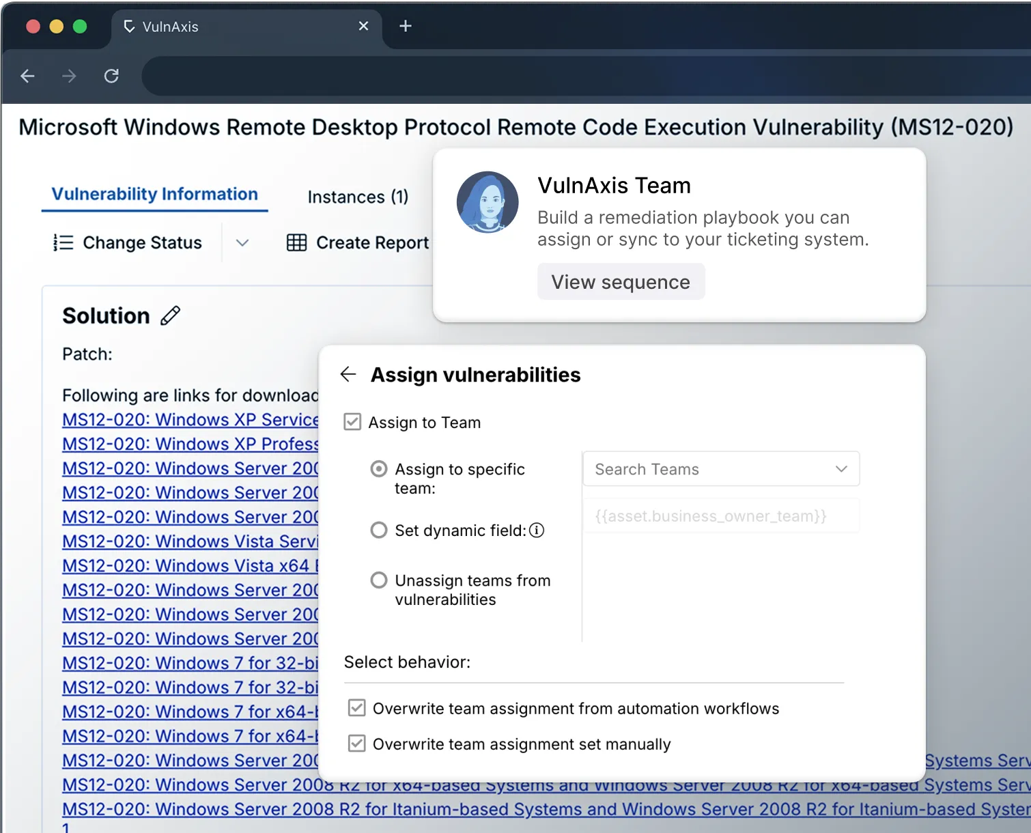Click the 'Patch:' text
The width and height of the screenshot is (1031, 833).
[x=87, y=354]
